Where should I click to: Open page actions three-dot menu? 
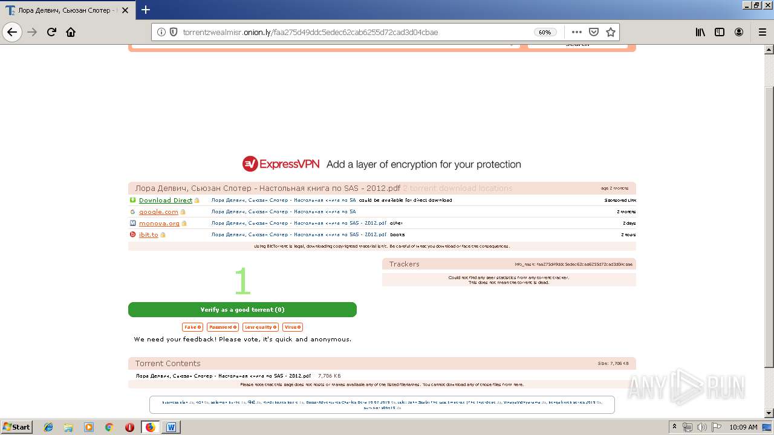click(577, 32)
